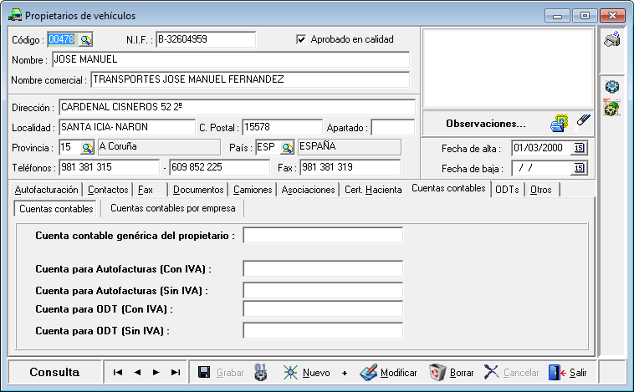Clear observations with the eraser icon

(x=583, y=122)
